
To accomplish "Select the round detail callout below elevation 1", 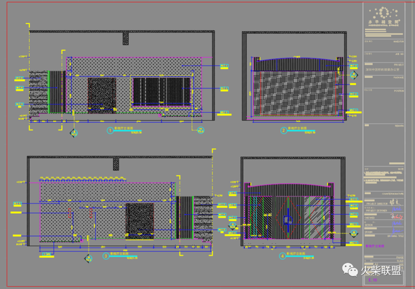I will tap(200, 130).
